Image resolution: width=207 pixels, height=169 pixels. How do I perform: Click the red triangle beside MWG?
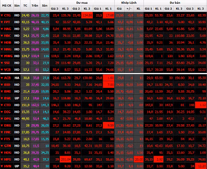(2, 56)
